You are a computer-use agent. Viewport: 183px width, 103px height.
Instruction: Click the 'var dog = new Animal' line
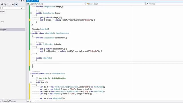click(x=66, y=94)
